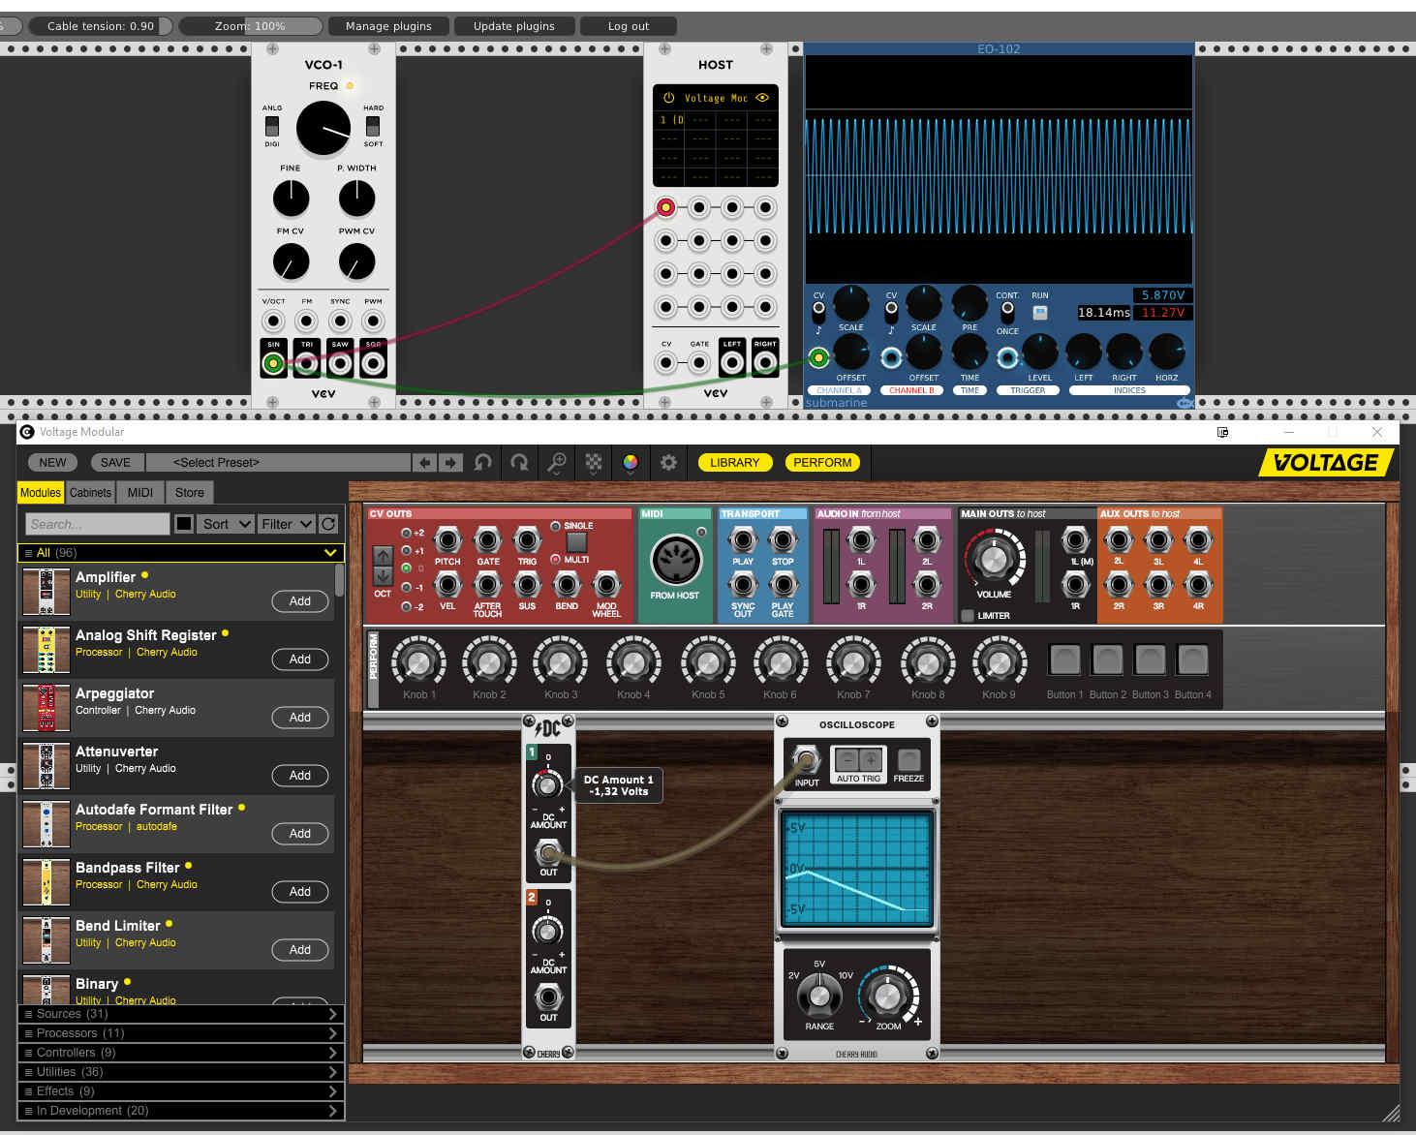Viewport: 1416px width, 1135px height.
Task: Click the module Search field
Action: 97,524
